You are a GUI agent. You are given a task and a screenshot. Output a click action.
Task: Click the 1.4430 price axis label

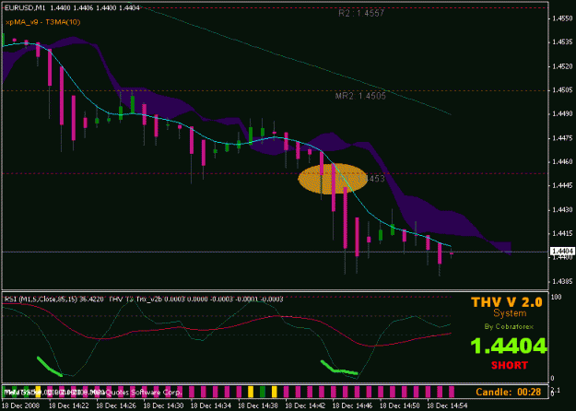[562, 210]
